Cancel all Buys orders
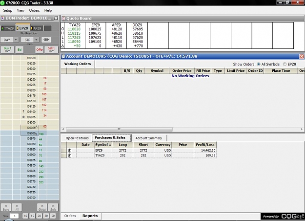 coord(6,207)
